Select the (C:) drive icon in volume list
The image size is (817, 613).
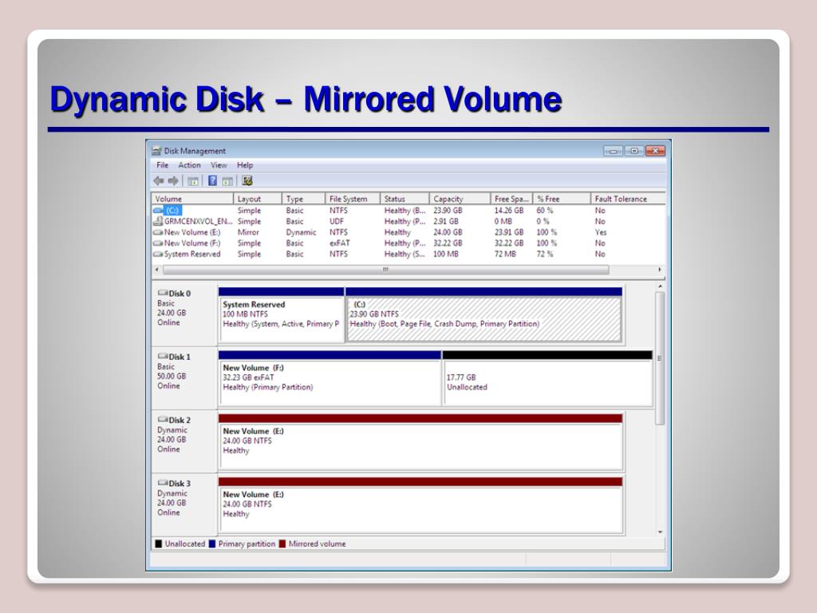tap(158, 211)
